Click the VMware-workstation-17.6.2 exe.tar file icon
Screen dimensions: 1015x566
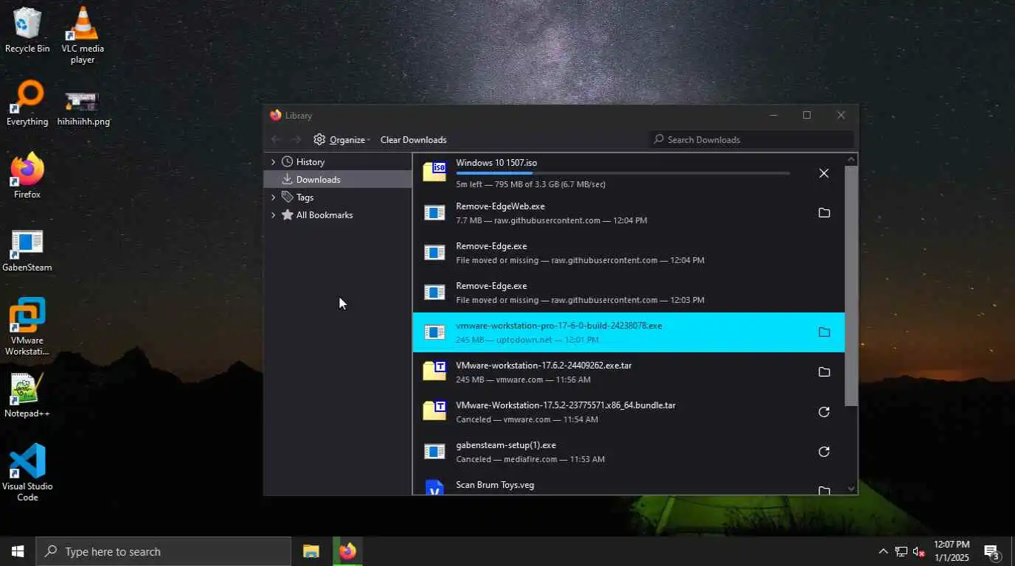pyautogui.click(x=434, y=371)
